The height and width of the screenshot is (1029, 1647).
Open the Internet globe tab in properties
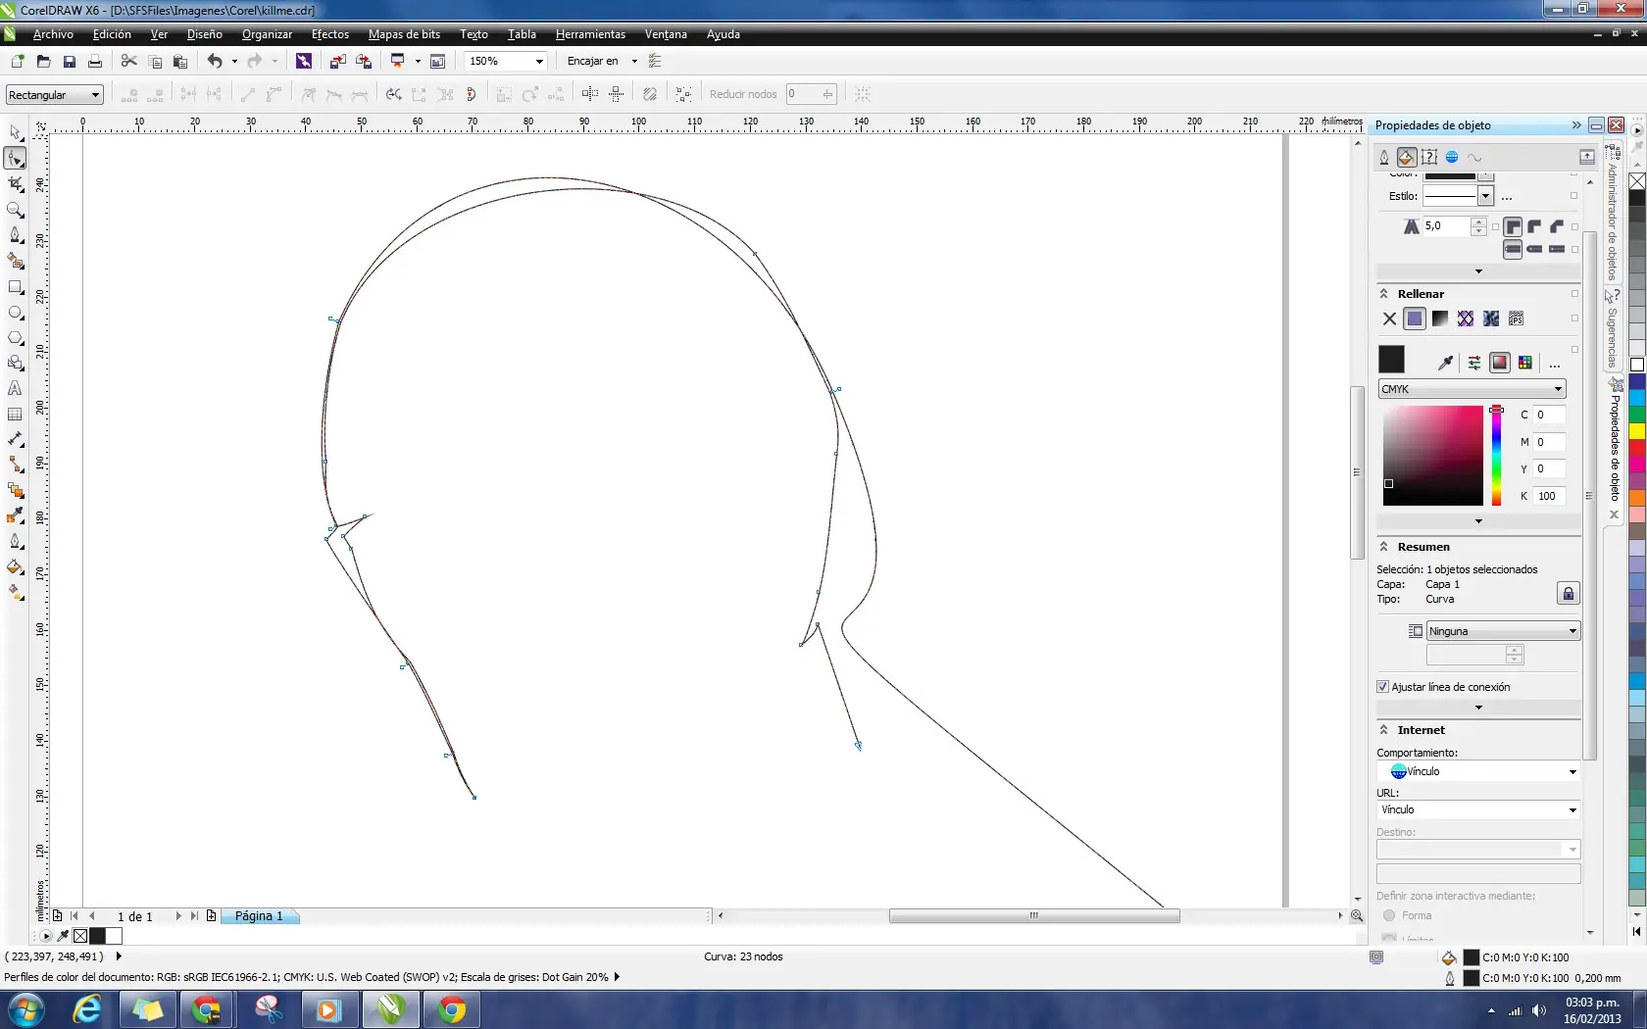[1452, 157]
